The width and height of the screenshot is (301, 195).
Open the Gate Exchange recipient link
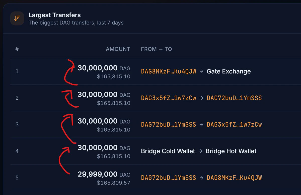pos(229,71)
